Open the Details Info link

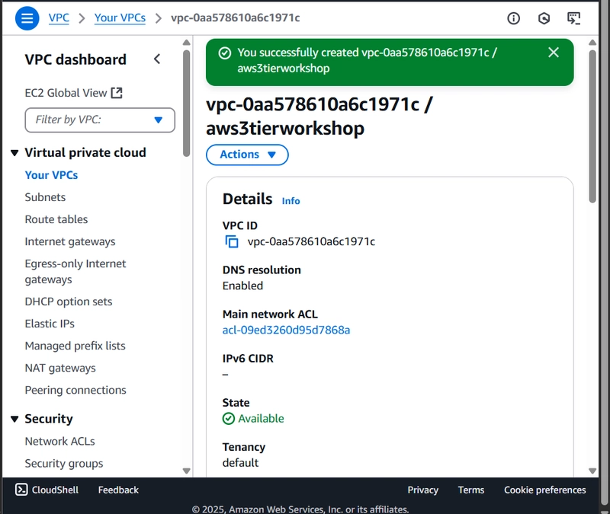[291, 201]
